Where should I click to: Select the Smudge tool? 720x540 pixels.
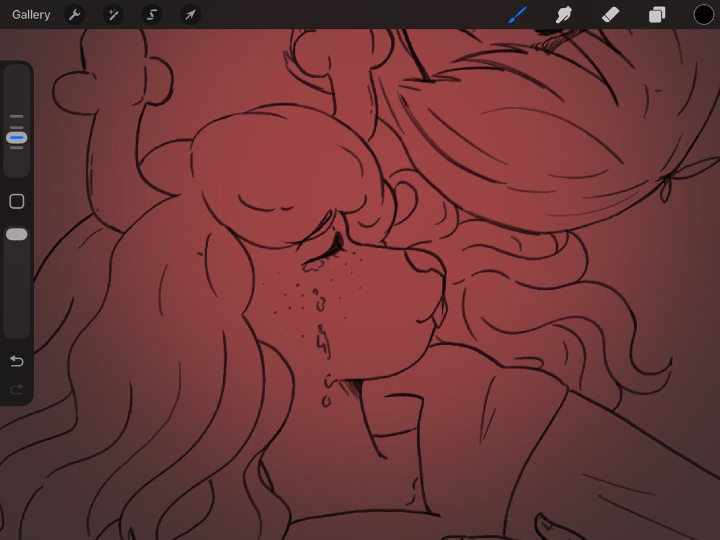pyautogui.click(x=564, y=14)
